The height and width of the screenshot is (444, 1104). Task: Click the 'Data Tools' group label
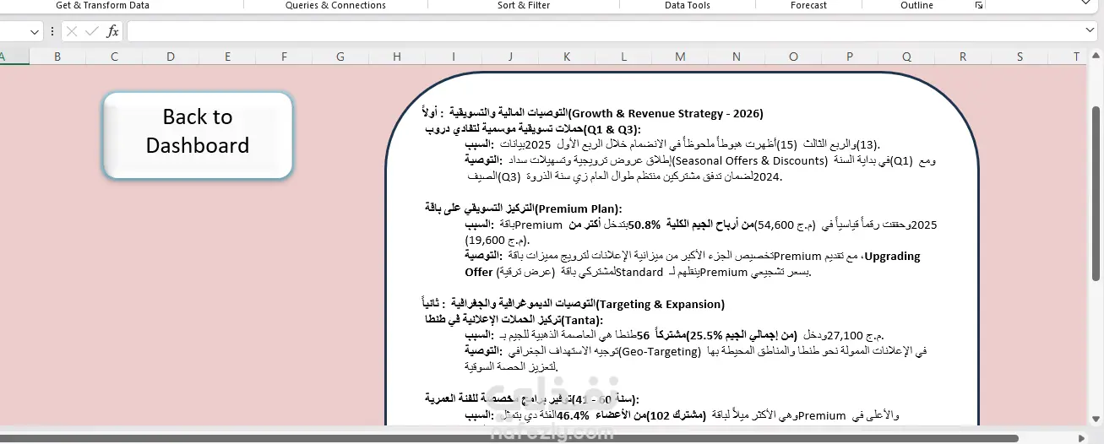coord(688,5)
